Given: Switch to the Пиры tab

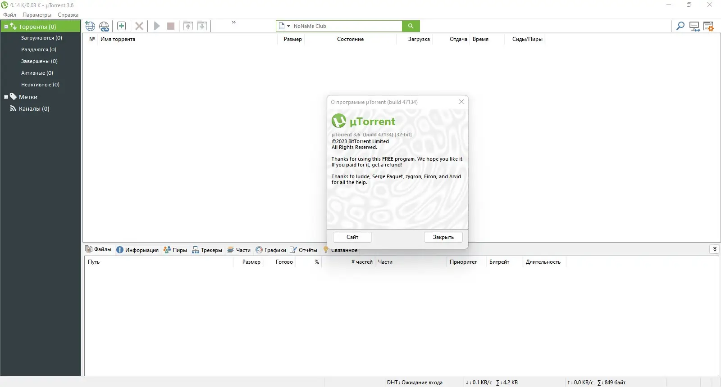Looking at the screenshot, I should [x=175, y=250].
